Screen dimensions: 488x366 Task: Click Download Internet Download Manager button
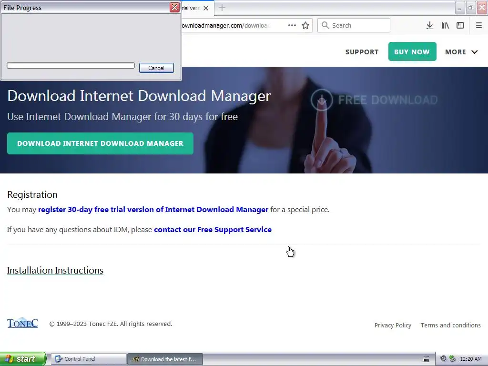(100, 143)
